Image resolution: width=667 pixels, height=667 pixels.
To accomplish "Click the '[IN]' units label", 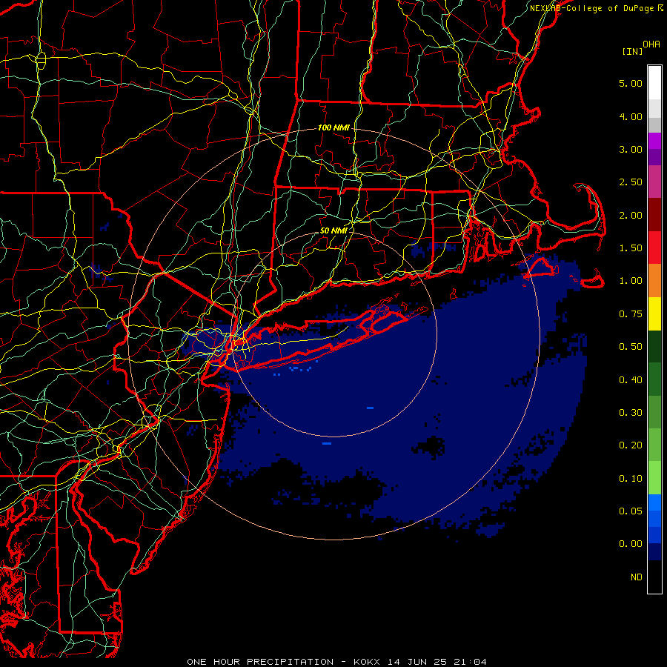I will 633,51.
